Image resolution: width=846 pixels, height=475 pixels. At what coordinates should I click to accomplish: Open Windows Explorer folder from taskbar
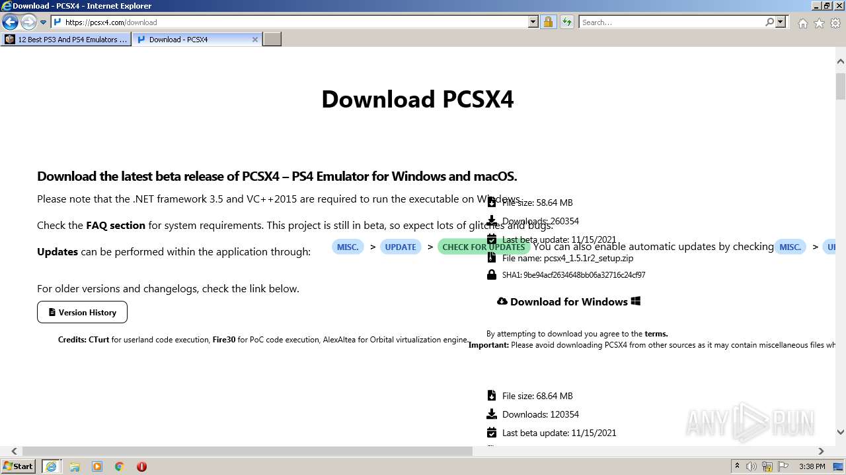[74, 466]
